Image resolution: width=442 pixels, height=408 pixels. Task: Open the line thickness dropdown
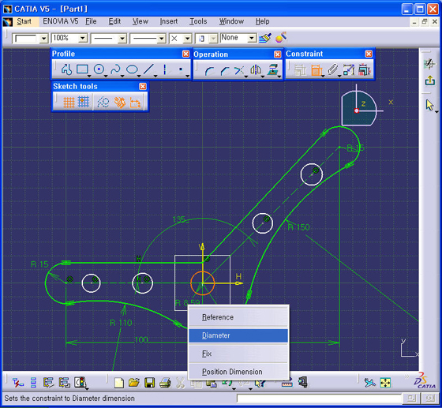click(122, 39)
